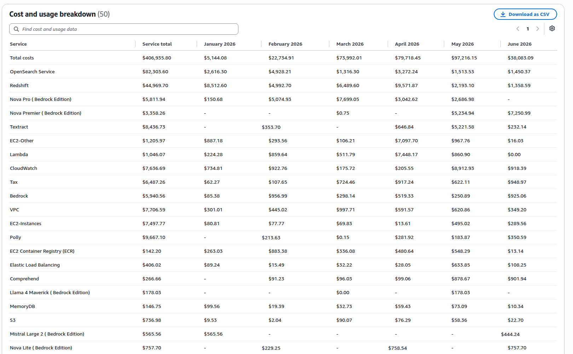This screenshot has width=573, height=354.
Task: Go to previous page chevron
Action: point(518,29)
